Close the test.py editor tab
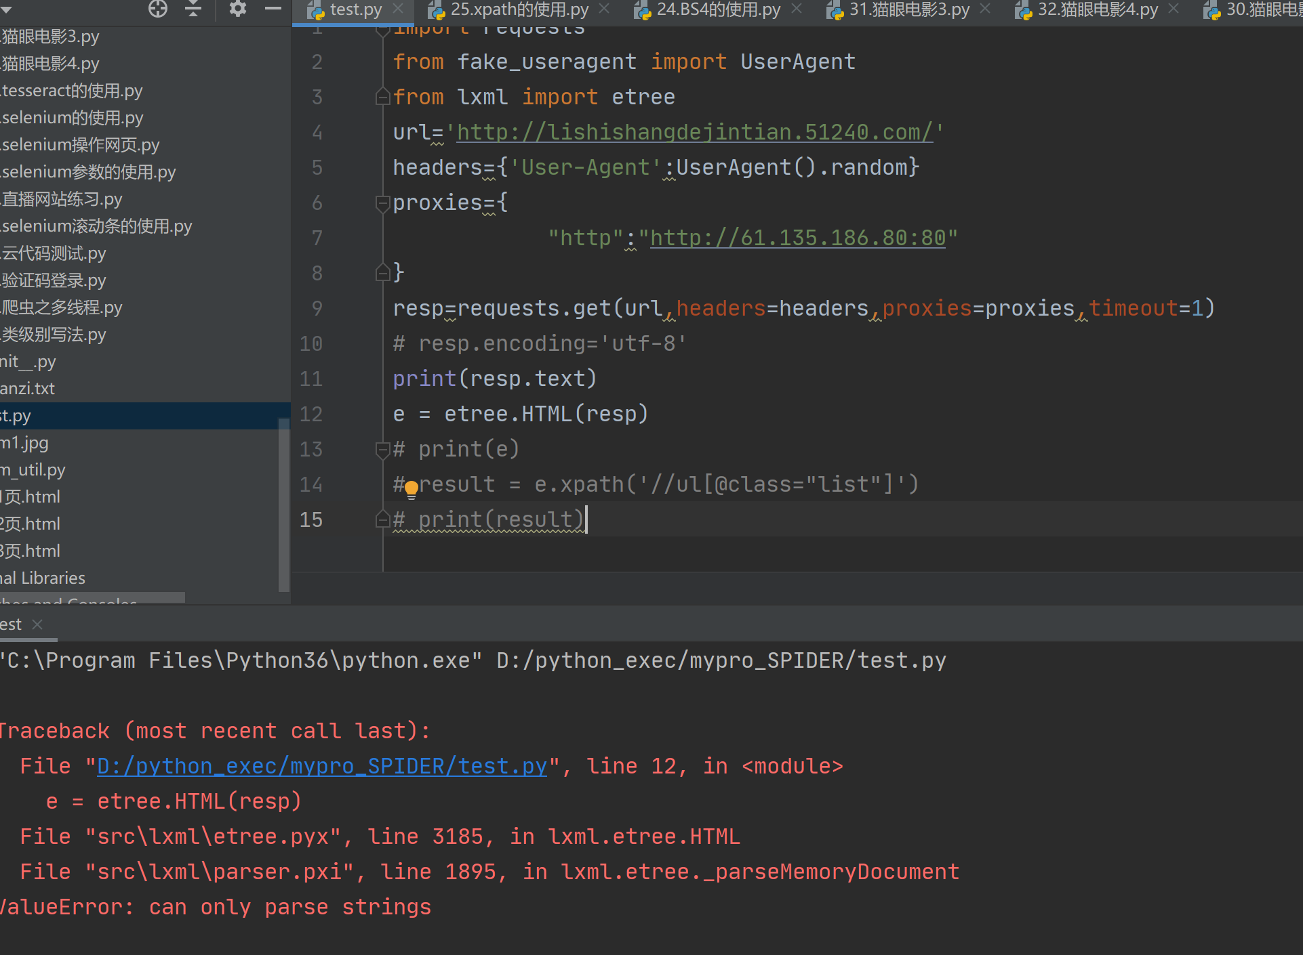The image size is (1303, 955). [x=399, y=9]
